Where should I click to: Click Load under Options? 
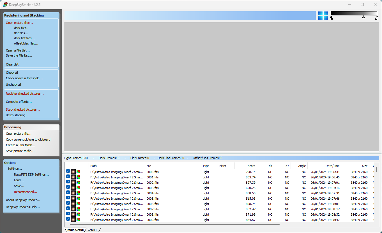coord(19,180)
